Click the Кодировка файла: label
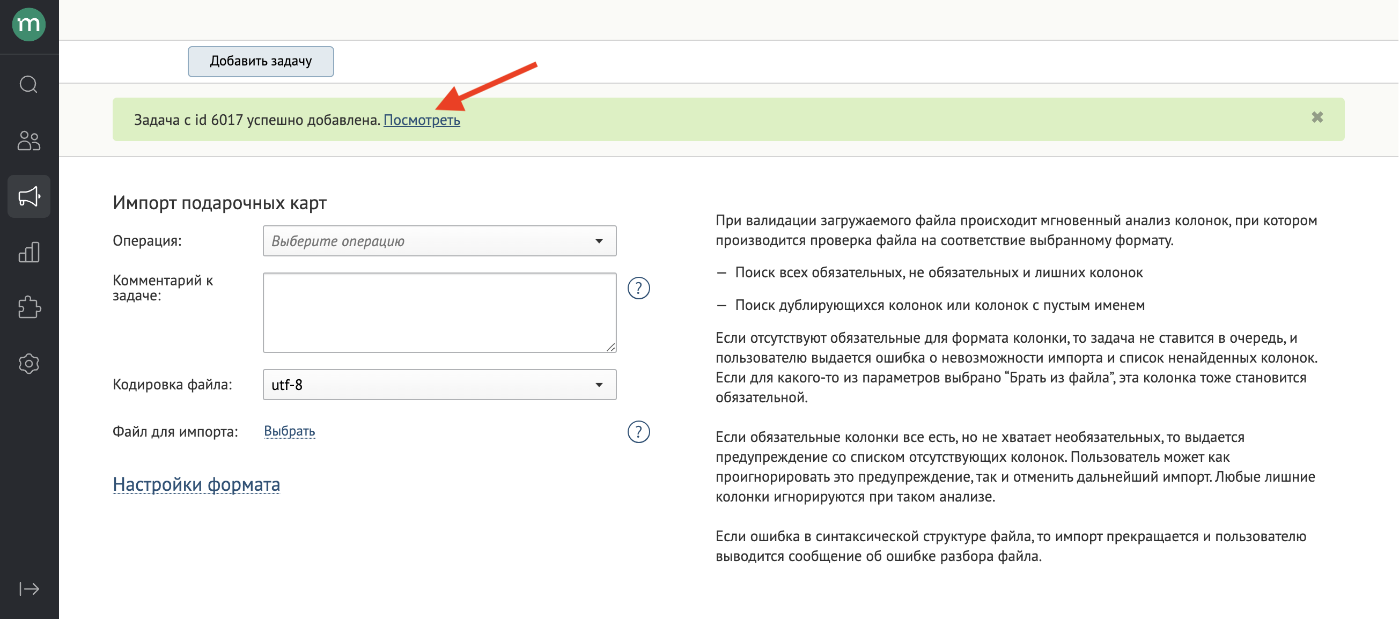This screenshot has width=1399, height=619. 172,385
